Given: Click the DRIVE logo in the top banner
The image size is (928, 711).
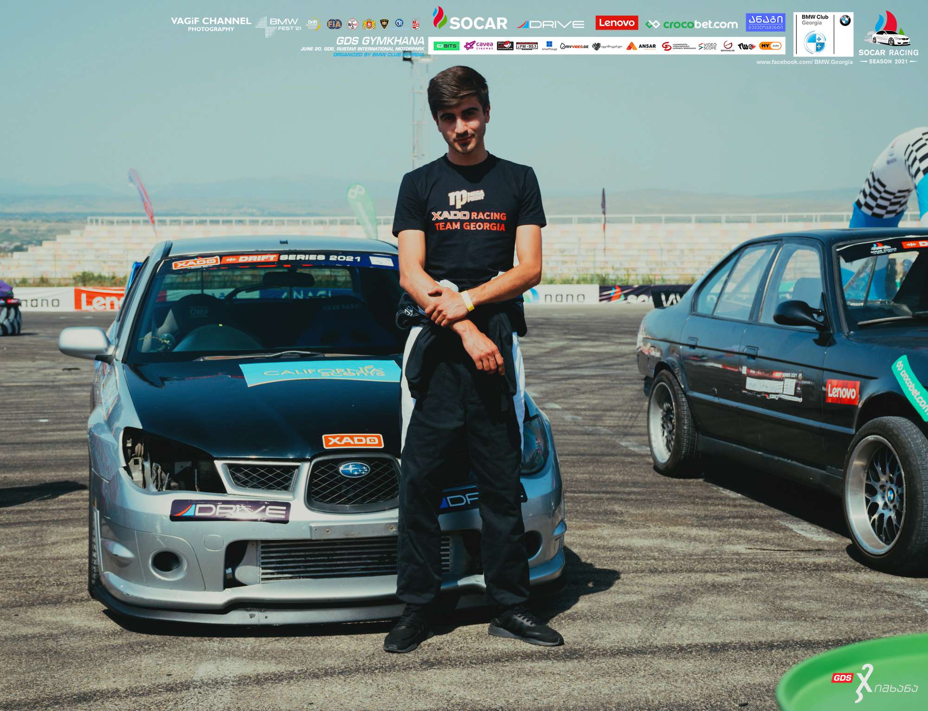Looking at the screenshot, I should pos(551,24).
